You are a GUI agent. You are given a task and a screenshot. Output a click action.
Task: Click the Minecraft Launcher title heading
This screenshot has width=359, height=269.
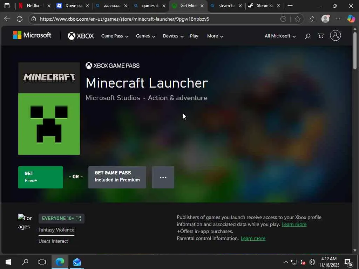point(147,83)
